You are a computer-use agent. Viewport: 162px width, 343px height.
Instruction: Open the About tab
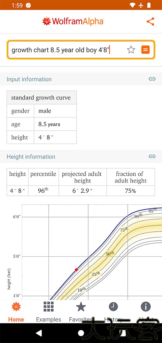146,312
